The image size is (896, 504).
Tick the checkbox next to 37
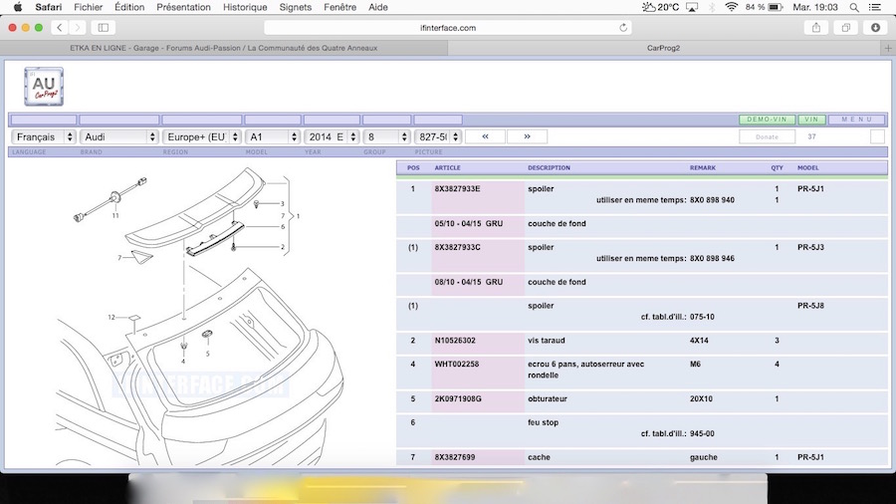point(877,136)
